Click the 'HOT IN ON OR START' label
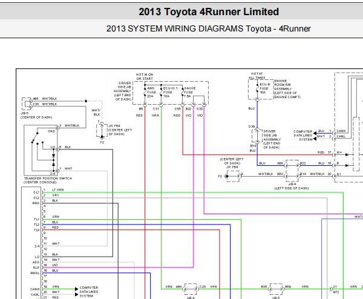Image resolution: width=363 pixels, height=299 pixels. pyautogui.click(x=145, y=77)
